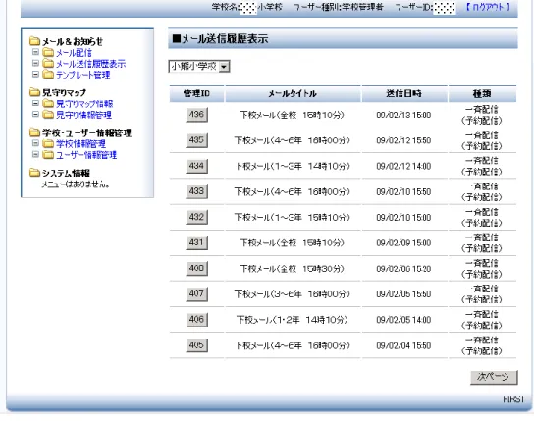Click the folder icon next to 見守りマップ情報
534x421 pixels.
tap(48, 103)
